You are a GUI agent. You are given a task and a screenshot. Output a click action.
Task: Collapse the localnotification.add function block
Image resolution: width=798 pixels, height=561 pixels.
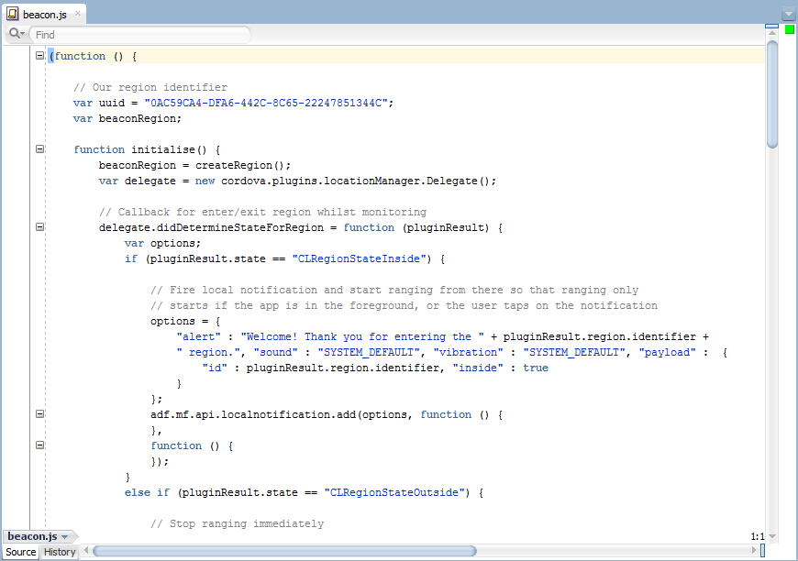(x=39, y=414)
